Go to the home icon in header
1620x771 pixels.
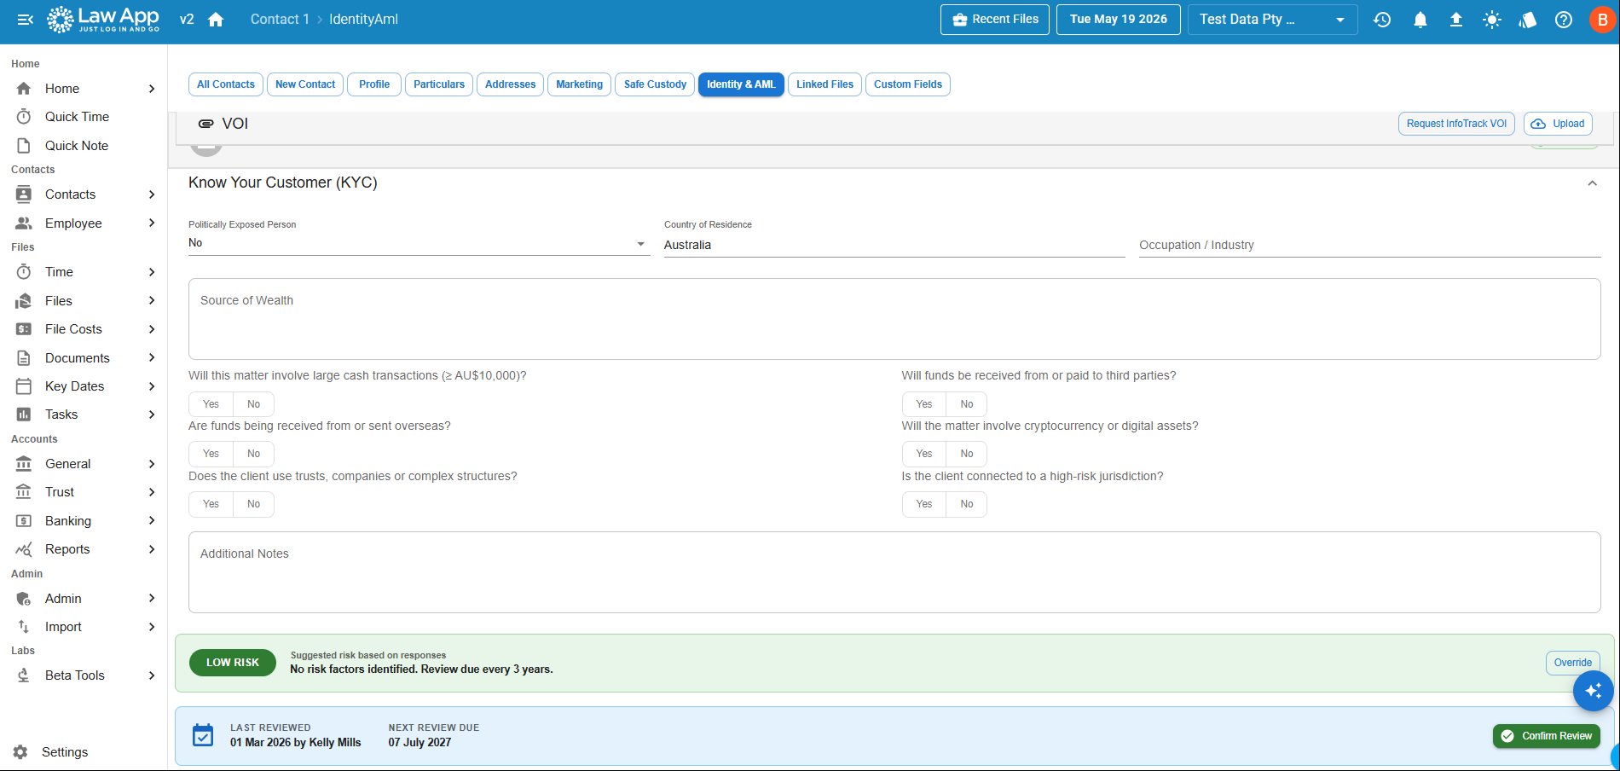pyautogui.click(x=216, y=19)
